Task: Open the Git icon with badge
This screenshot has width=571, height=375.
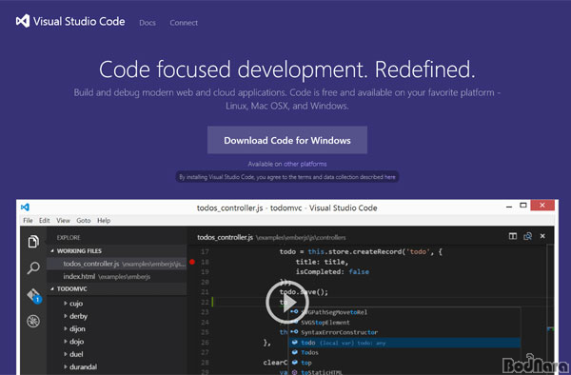Action: 34,296
